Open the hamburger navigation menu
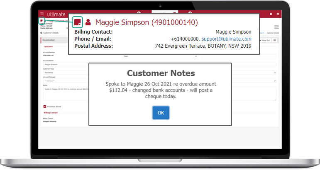The width and height of the screenshot is (320, 170). click(x=42, y=14)
